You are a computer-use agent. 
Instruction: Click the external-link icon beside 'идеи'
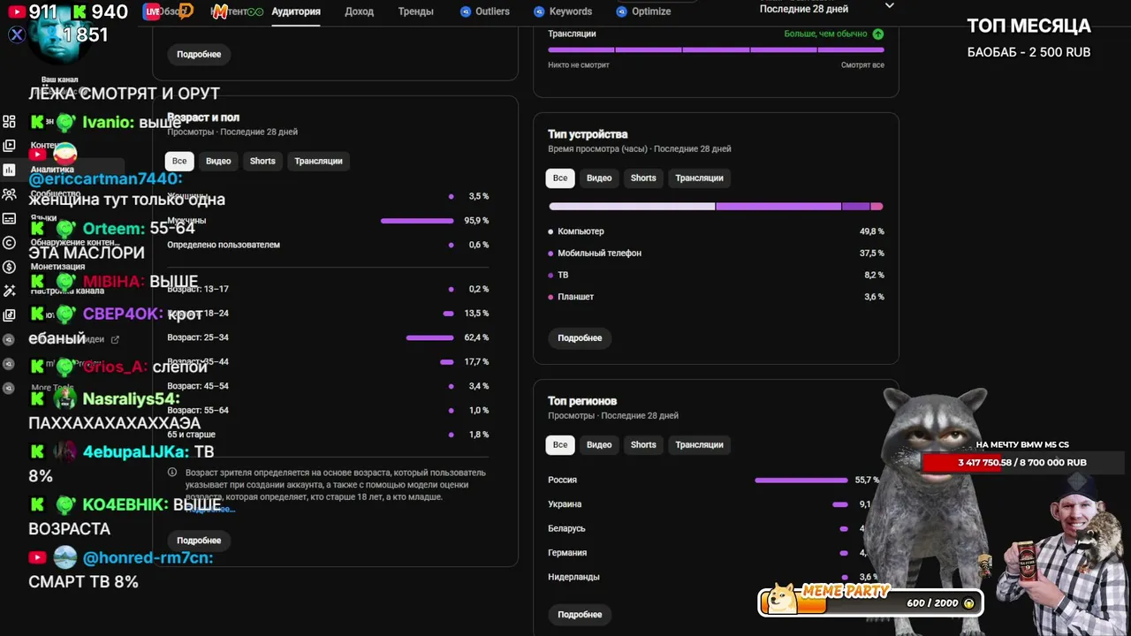click(x=115, y=339)
